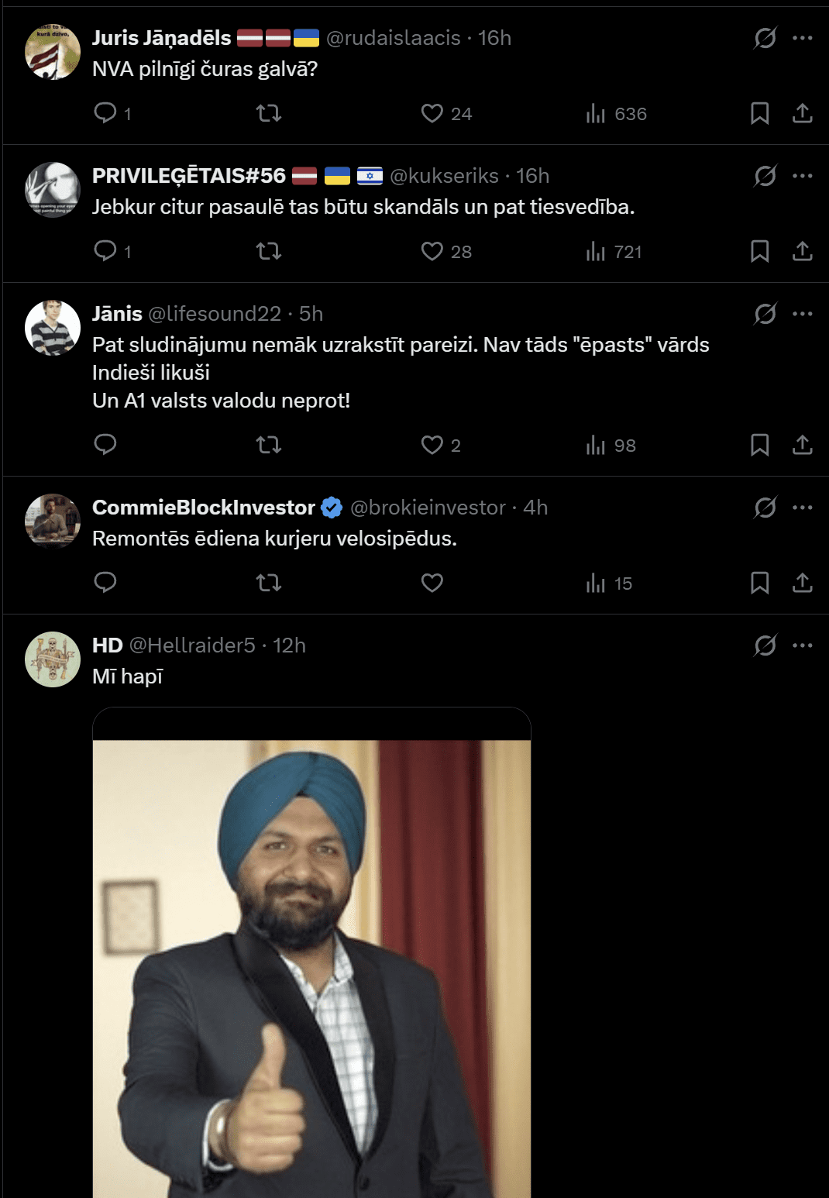This screenshot has height=1198, width=829.
Task: Share Jānis' tweet via upload icon
Action: point(803,445)
